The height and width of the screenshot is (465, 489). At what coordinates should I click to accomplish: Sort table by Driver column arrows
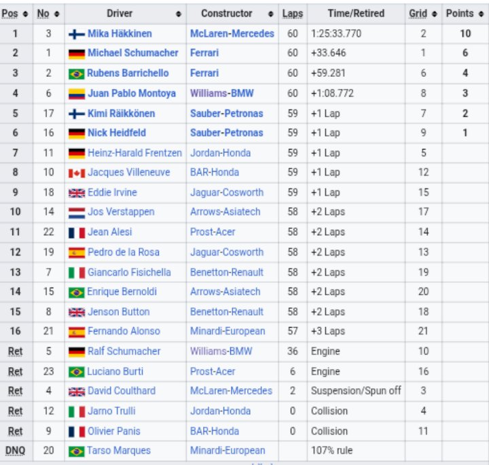click(x=179, y=14)
